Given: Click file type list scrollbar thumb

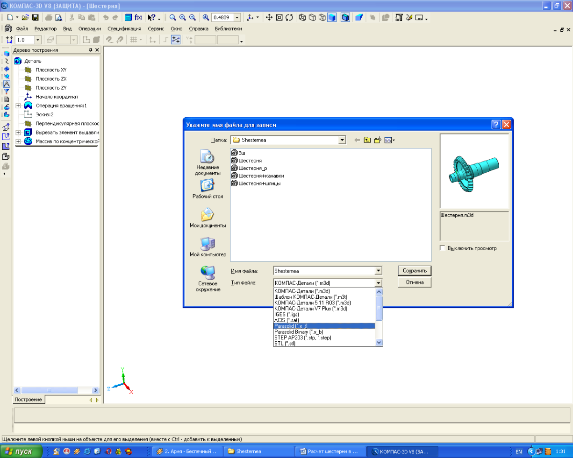Looking at the screenshot, I should [379, 308].
